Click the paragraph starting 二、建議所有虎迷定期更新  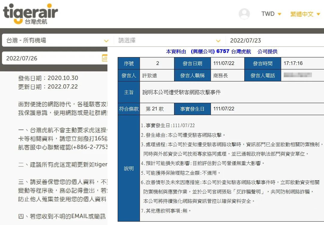[63, 165]
